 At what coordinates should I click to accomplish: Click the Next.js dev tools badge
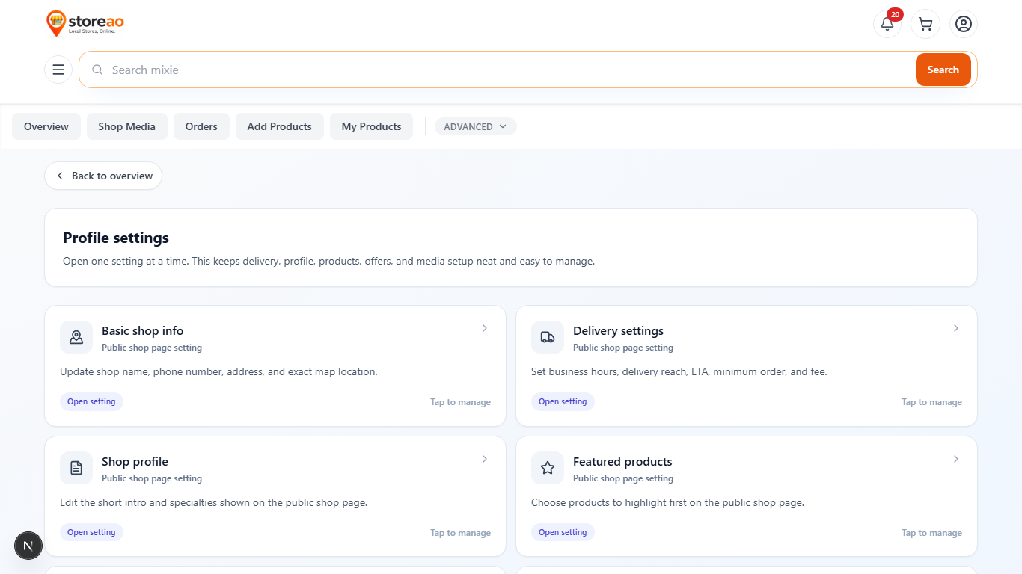pyautogui.click(x=28, y=546)
